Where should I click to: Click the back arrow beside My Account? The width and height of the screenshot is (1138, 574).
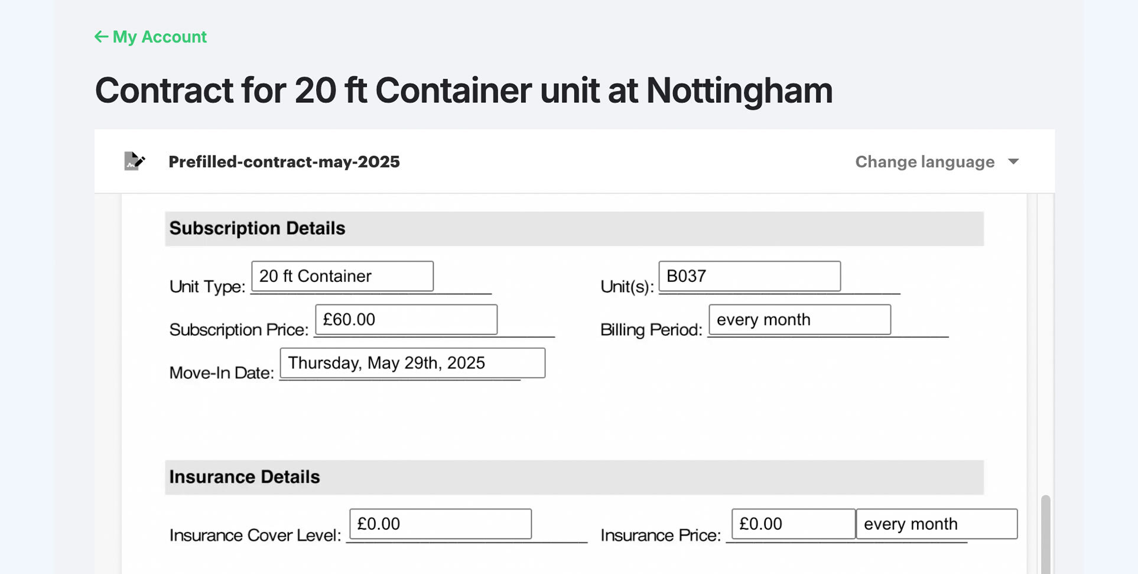101,37
